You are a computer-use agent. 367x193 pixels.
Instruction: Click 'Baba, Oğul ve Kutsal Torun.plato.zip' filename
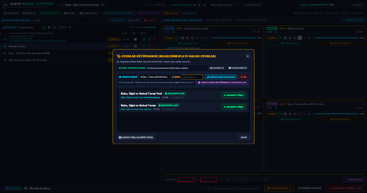(136, 109)
